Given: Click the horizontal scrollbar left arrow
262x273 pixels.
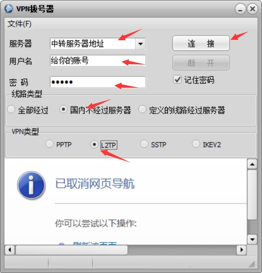Looking at the screenshot, I should 10,250.
